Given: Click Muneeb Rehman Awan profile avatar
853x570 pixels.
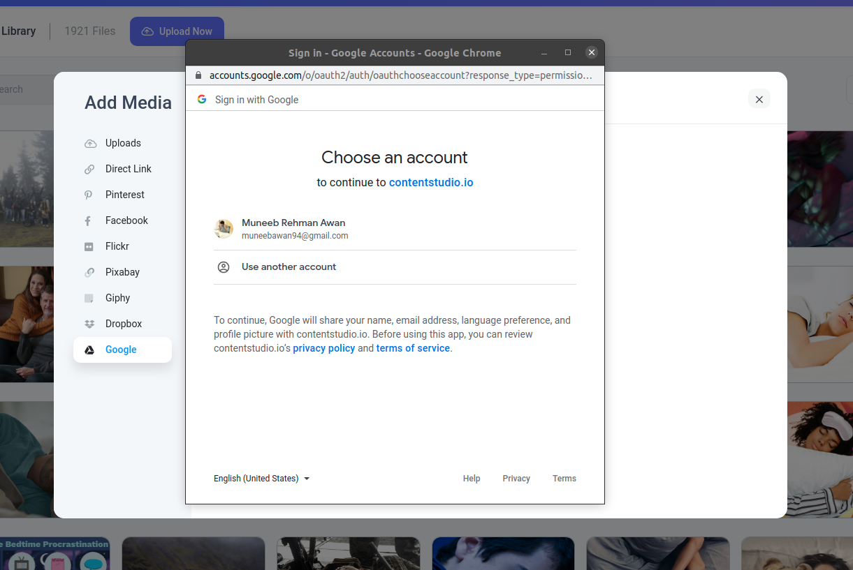Looking at the screenshot, I should (x=224, y=229).
